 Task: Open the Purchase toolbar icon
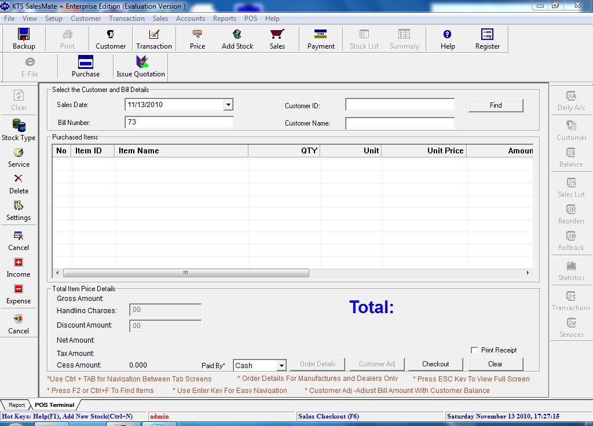[x=86, y=67]
